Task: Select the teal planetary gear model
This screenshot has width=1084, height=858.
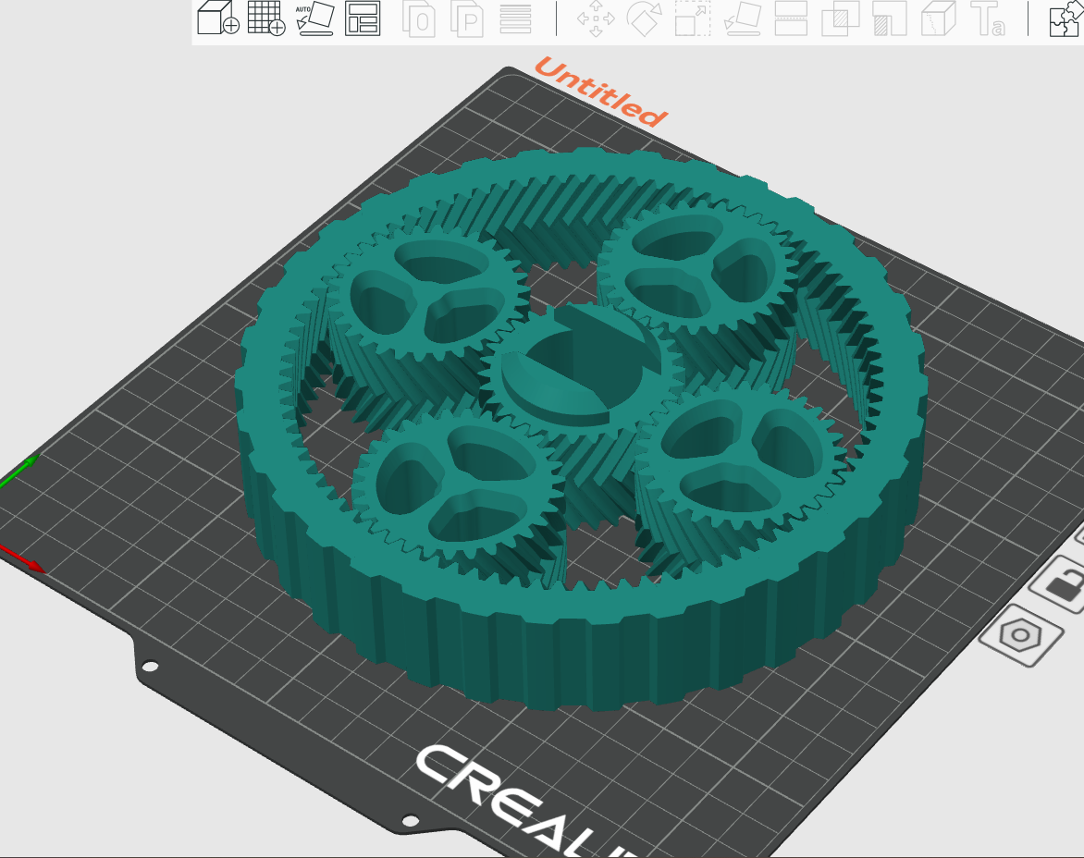Action: 581,428
